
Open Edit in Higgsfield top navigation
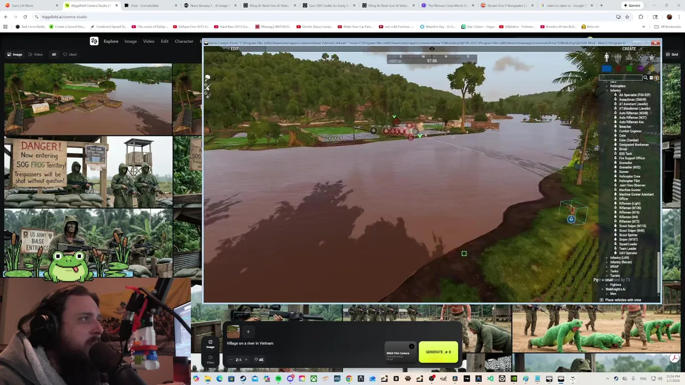click(x=165, y=41)
